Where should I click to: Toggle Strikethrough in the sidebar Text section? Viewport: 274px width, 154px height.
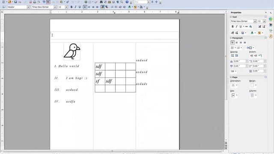(x=247, y=27)
